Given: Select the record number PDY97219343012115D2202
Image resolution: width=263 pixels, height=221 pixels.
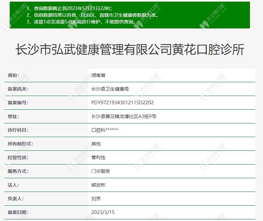Looking at the screenshot, I should (x=122, y=103).
